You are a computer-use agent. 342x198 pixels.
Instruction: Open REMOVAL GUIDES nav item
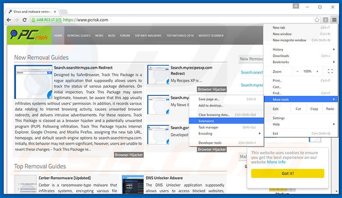click(x=79, y=36)
